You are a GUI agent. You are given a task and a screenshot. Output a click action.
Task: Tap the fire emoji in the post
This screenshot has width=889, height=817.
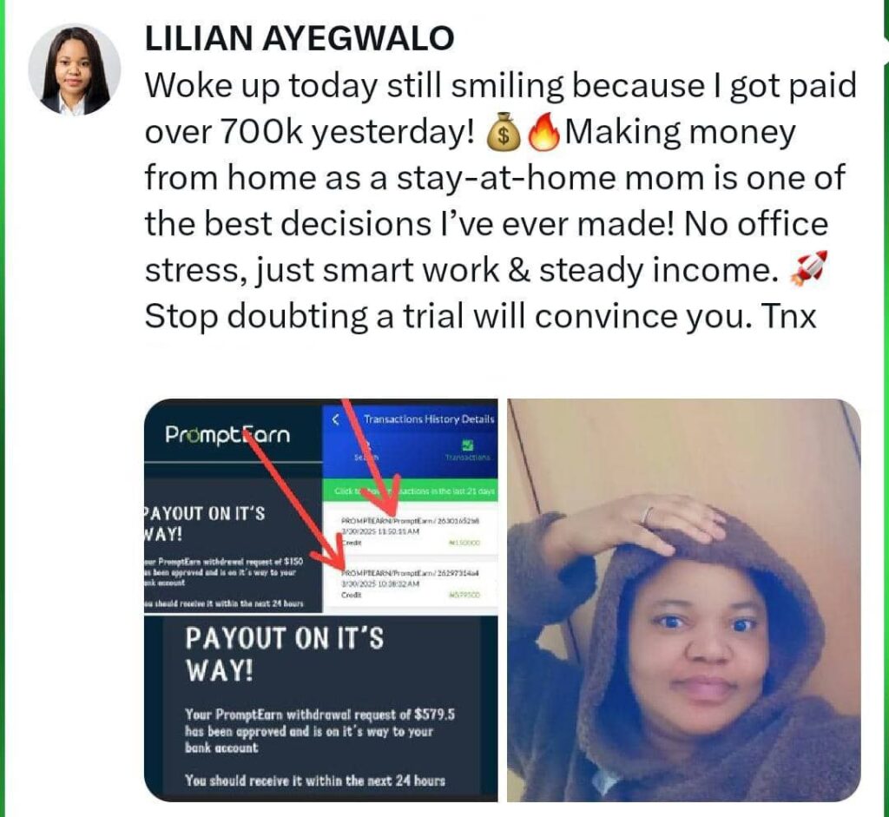click(x=543, y=133)
